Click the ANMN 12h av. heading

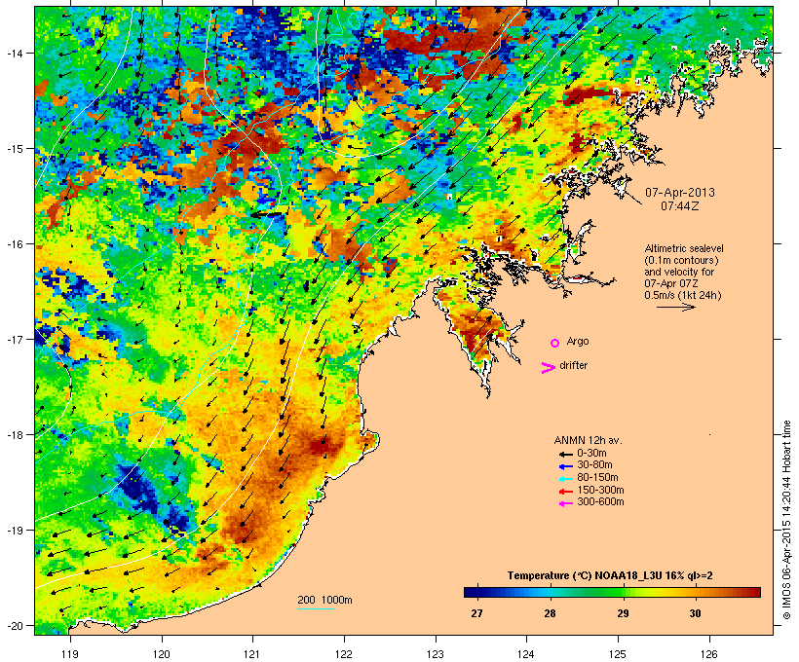[x=588, y=440]
